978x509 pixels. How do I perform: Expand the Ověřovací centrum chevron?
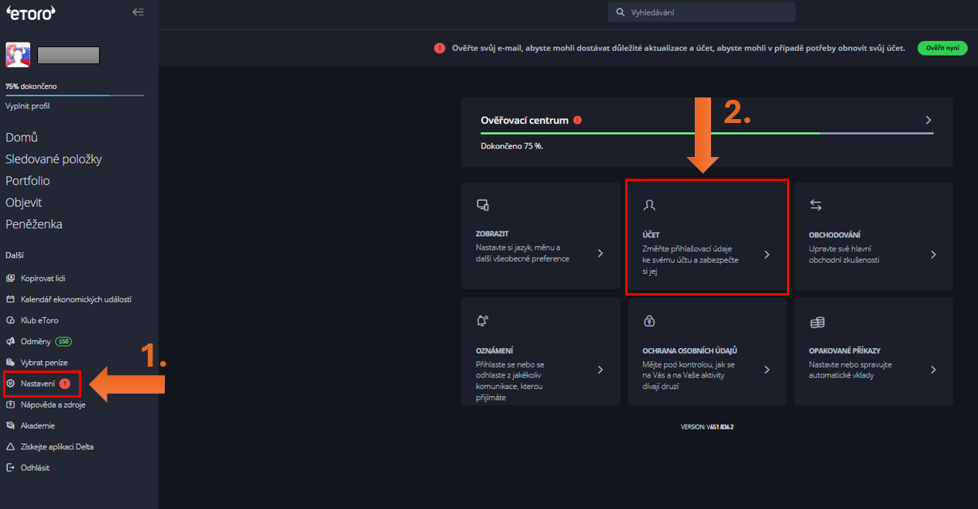tap(928, 121)
